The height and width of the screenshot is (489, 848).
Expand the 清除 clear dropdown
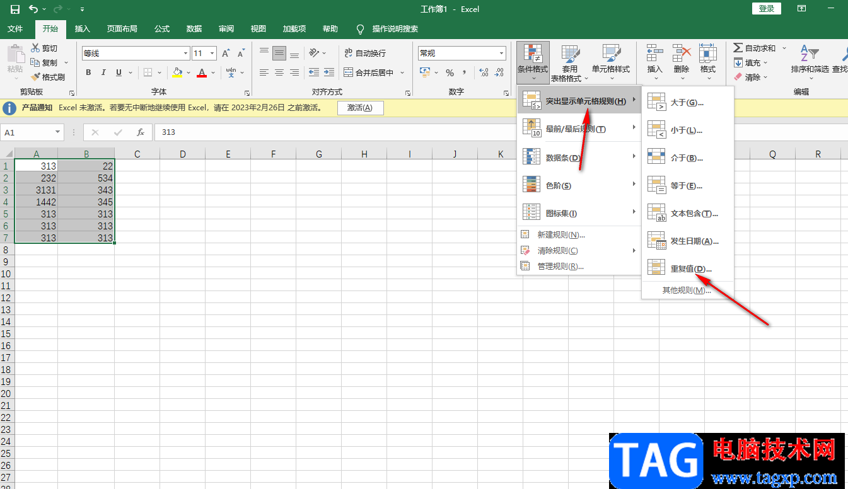[x=766, y=77]
